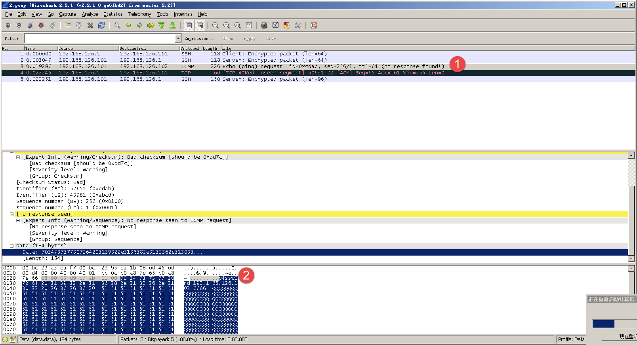Select the TCP ACKed unseen segment packet
This screenshot has width=637, height=345.
click(318, 73)
